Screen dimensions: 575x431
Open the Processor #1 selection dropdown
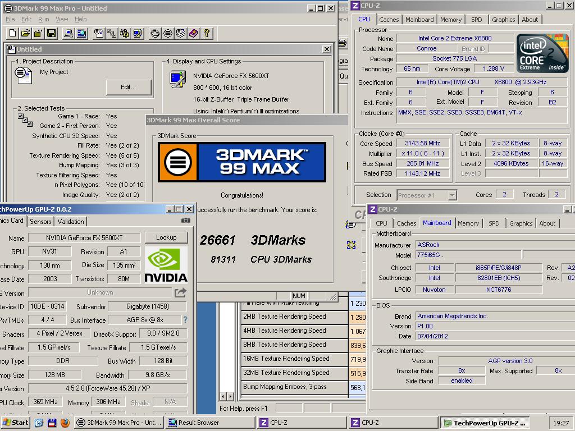pos(427,195)
